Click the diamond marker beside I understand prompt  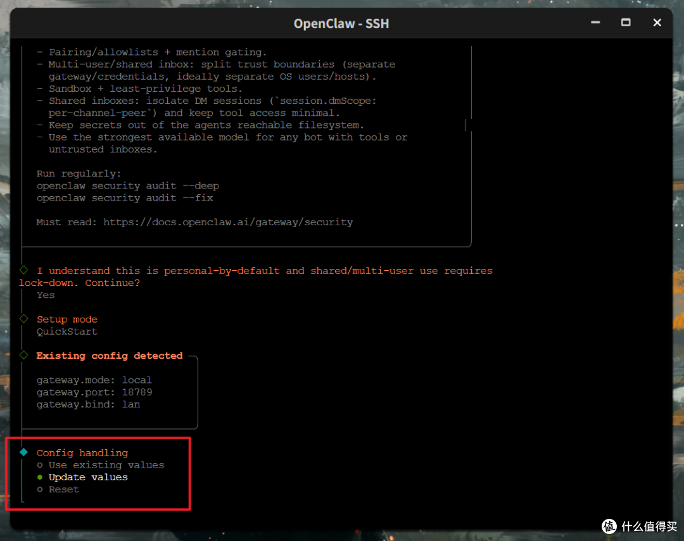coord(24,270)
